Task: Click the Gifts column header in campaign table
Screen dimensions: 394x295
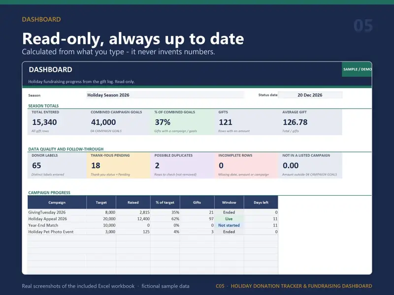Action: pyautogui.click(x=197, y=203)
